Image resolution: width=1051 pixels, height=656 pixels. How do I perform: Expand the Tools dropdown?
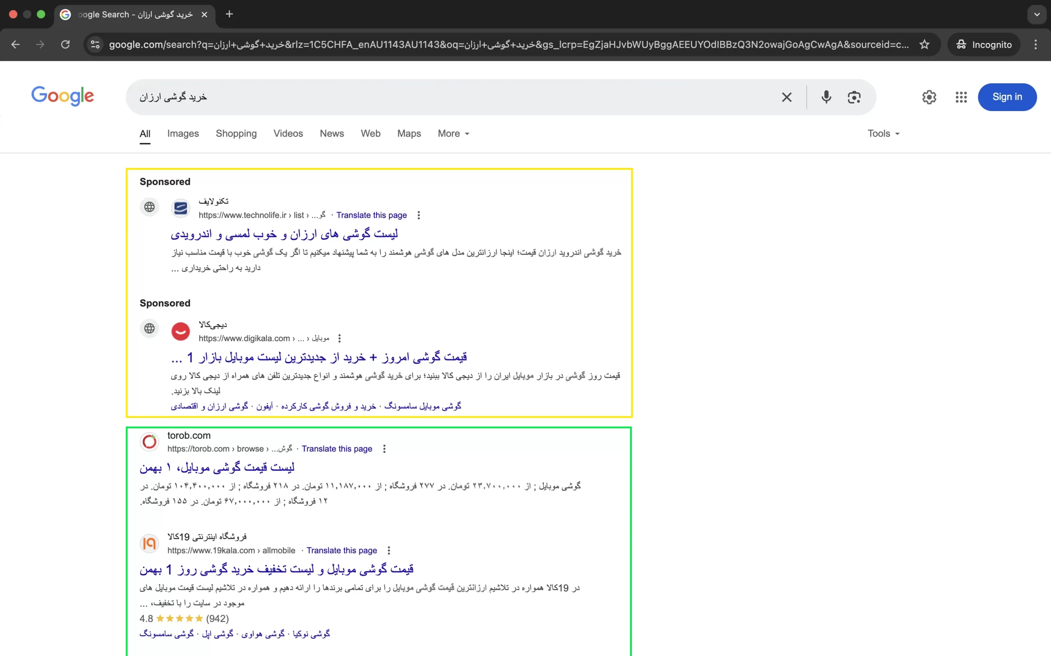(x=883, y=134)
